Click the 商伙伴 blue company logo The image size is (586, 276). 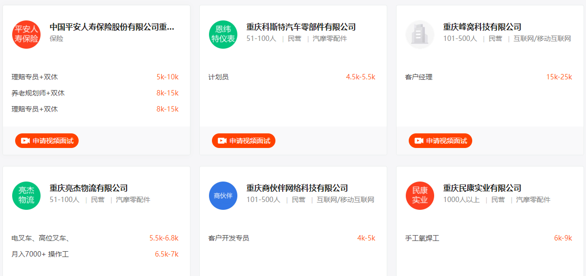click(223, 196)
